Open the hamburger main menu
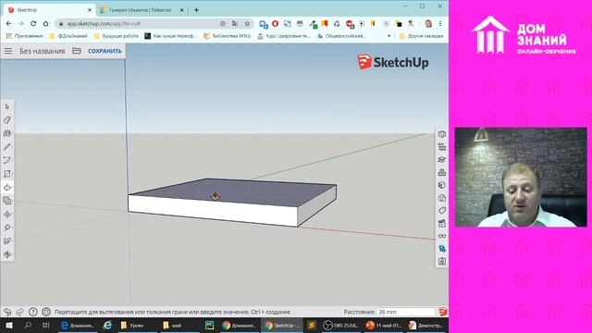This screenshot has height=333, width=592. click(x=8, y=51)
